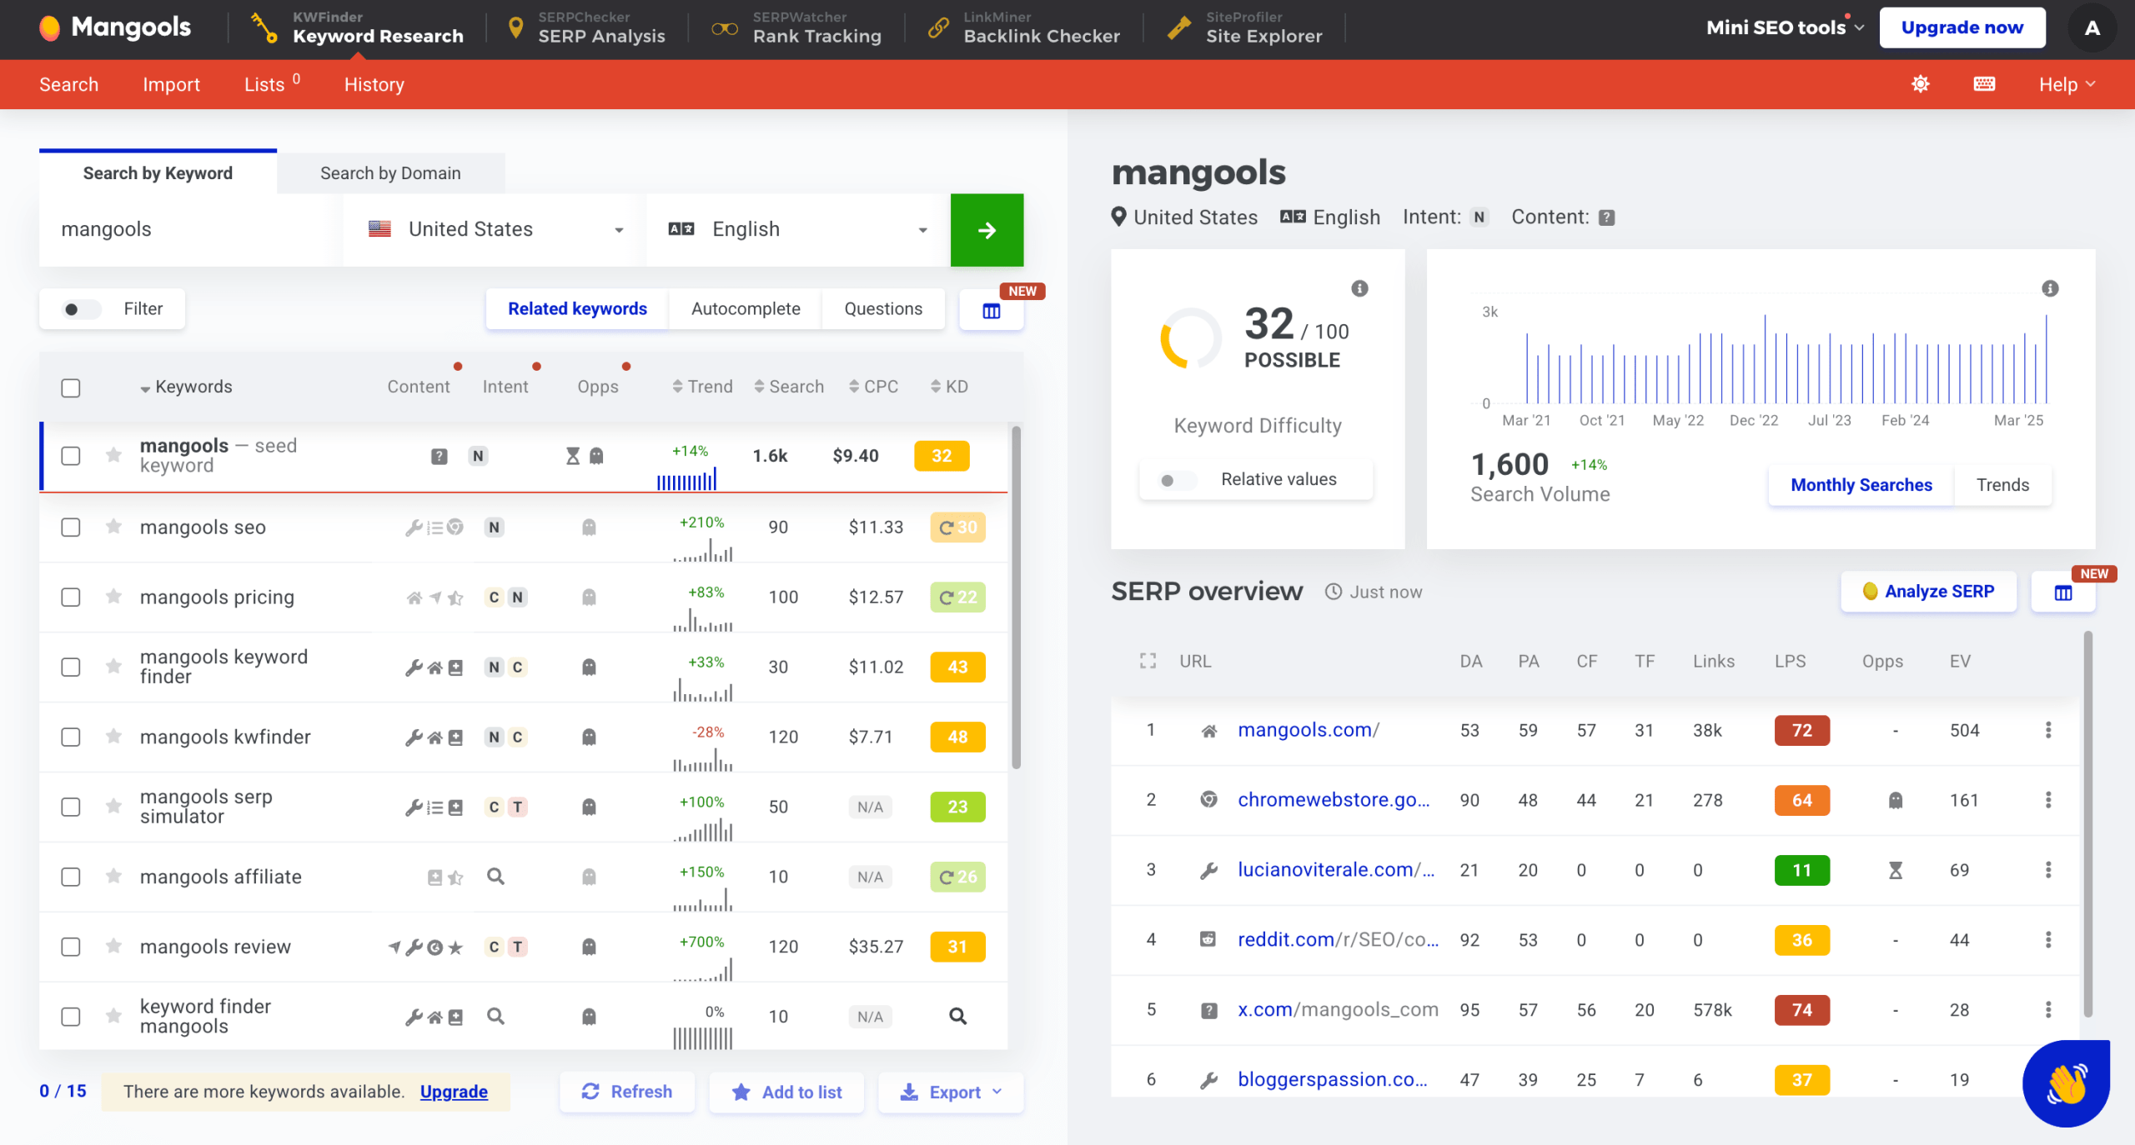Image resolution: width=2135 pixels, height=1145 pixels.
Task: Select the Autocomplete tab
Action: 745,309
